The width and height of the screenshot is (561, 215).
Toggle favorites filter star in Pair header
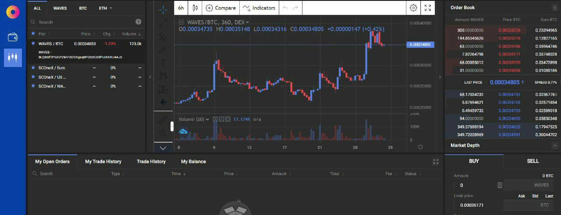click(33, 33)
